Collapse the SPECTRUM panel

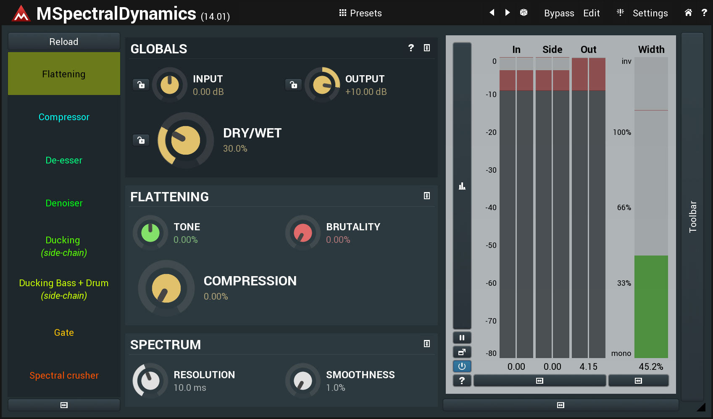(x=427, y=344)
